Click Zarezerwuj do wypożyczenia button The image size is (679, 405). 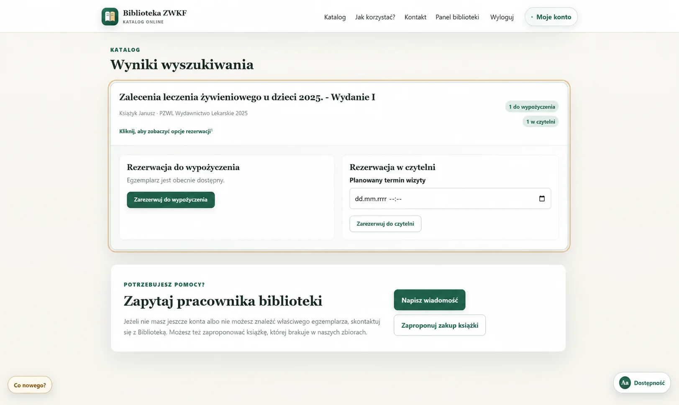click(171, 200)
